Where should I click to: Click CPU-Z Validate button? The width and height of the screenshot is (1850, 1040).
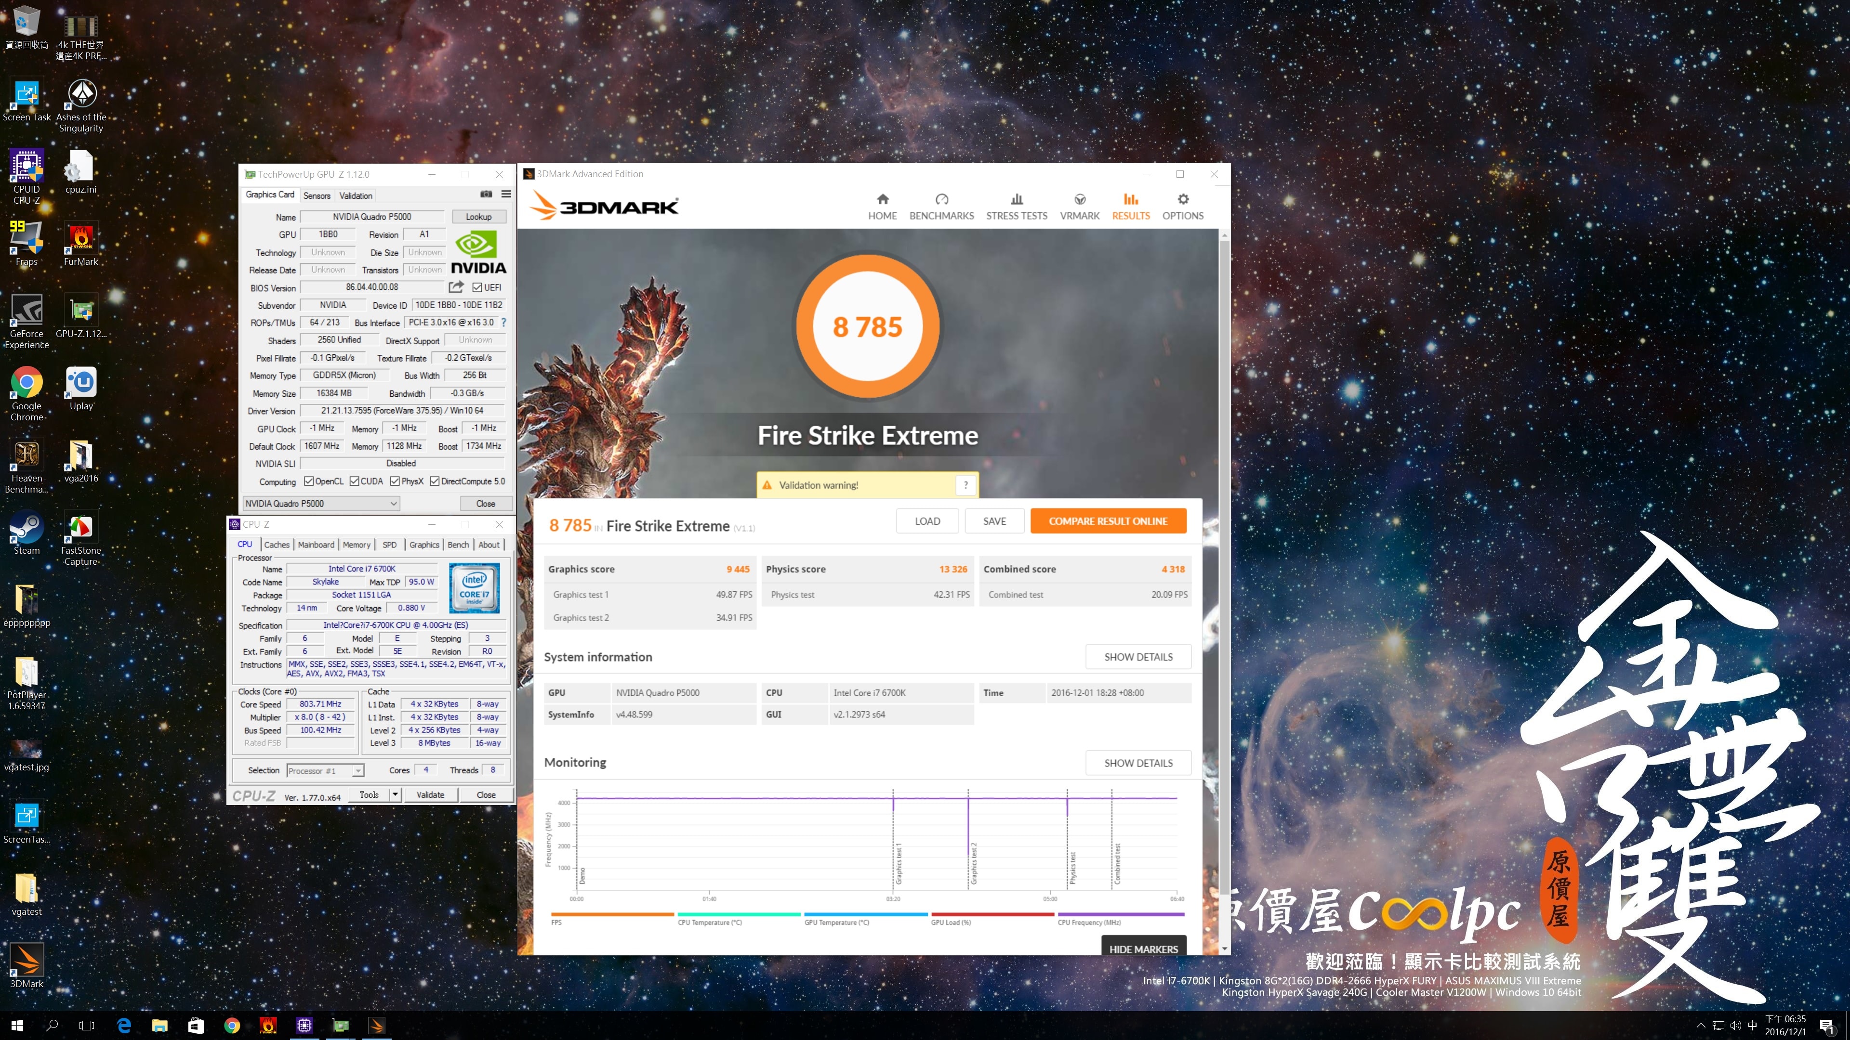pyautogui.click(x=430, y=794)
